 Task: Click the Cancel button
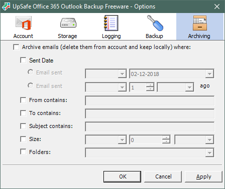point(163,176)
